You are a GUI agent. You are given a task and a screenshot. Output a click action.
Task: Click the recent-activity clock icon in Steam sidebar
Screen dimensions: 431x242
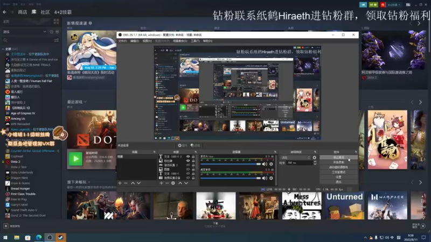(51, 32)
